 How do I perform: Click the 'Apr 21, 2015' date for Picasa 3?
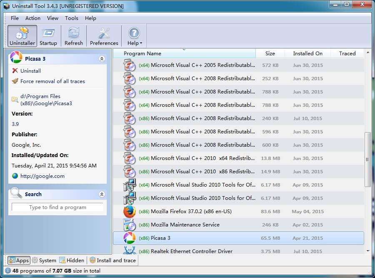307,238
